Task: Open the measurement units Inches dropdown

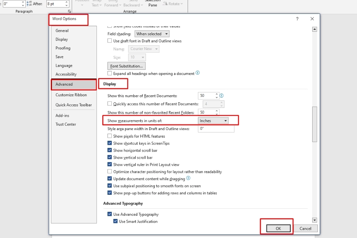Action: [213, 121]
